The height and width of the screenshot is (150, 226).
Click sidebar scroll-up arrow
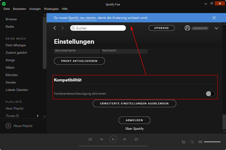[45, 15]
